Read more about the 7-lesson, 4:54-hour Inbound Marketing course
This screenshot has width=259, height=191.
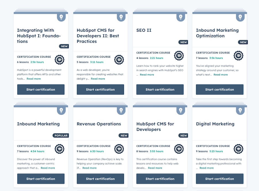[x=48, y=168]
